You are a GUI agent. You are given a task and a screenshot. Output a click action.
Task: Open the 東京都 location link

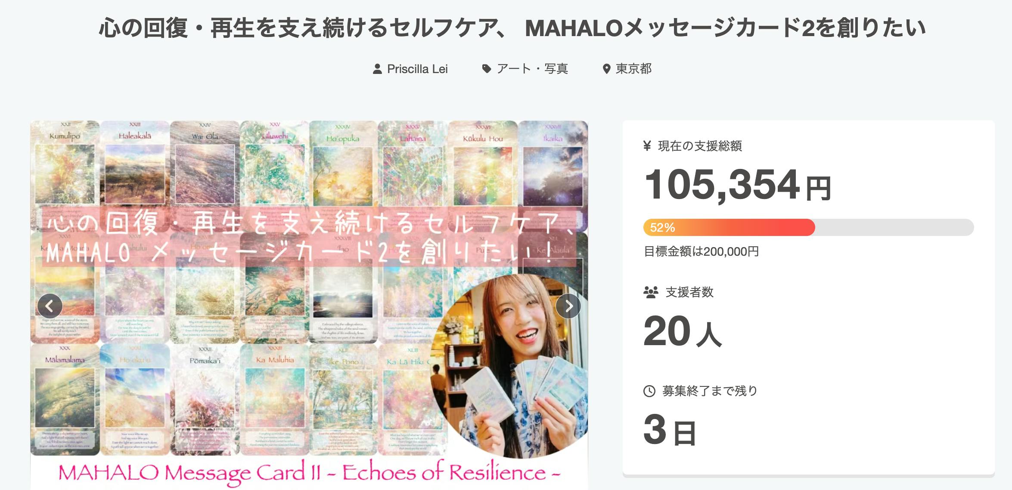[633, 69]
